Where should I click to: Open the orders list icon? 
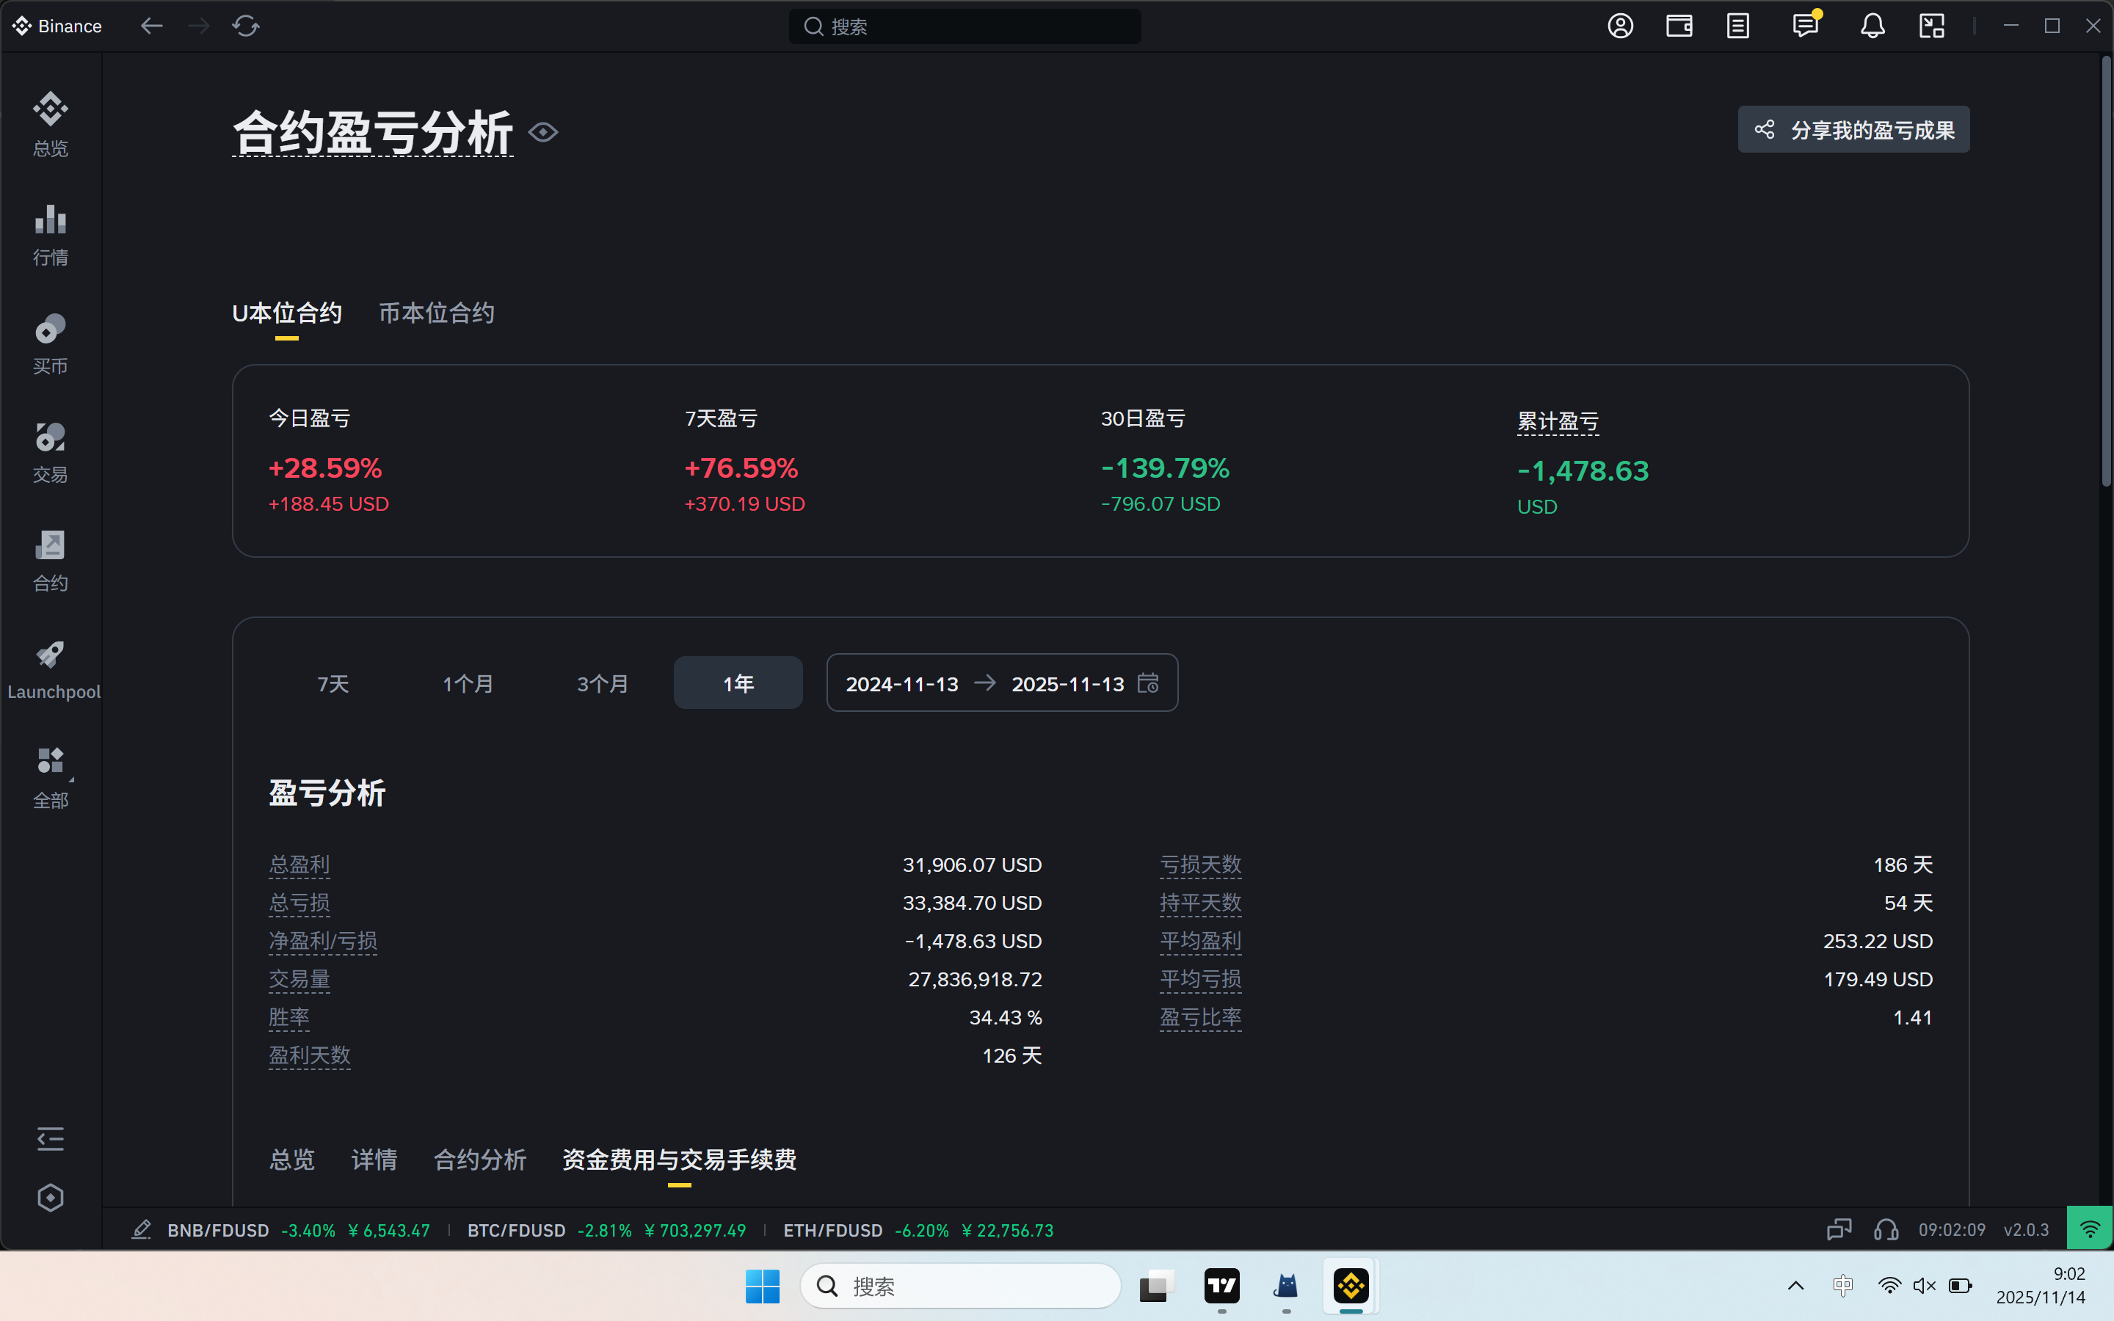[x=1738, y=26]
